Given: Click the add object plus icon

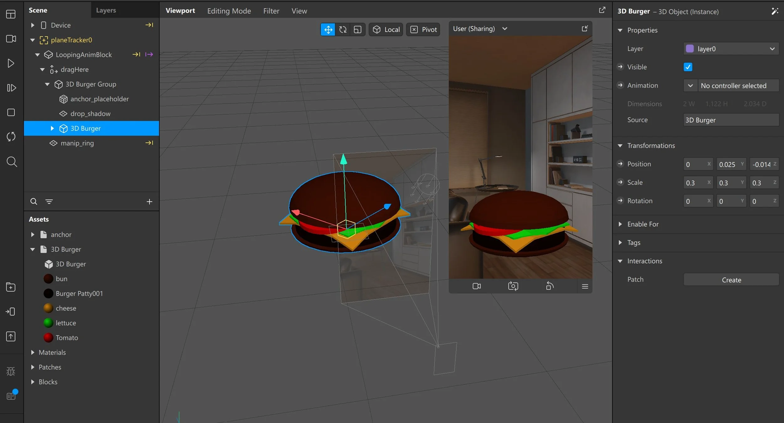Looking at the screenshot, I should pos(149,202).
